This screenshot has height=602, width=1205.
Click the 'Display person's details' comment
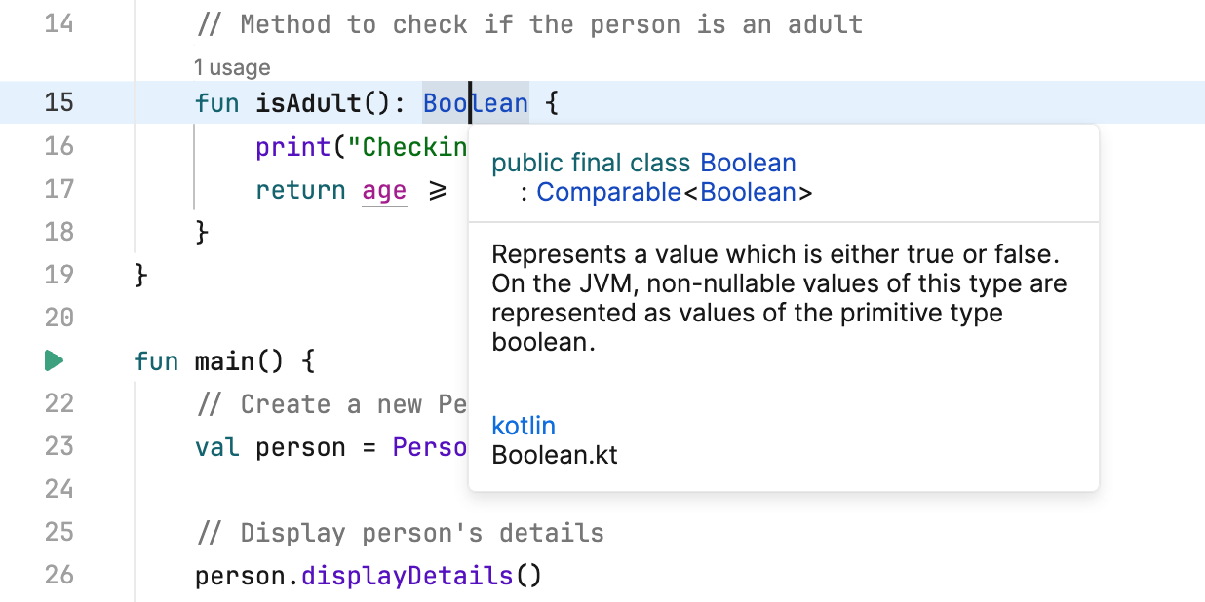[400, 533]
